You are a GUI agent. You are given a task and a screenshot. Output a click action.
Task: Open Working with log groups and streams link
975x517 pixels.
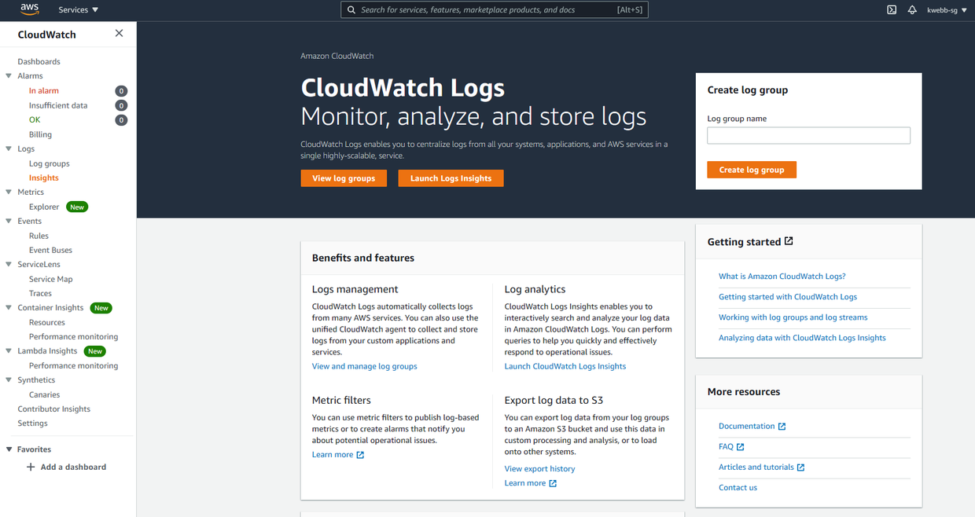pos(793,317)
